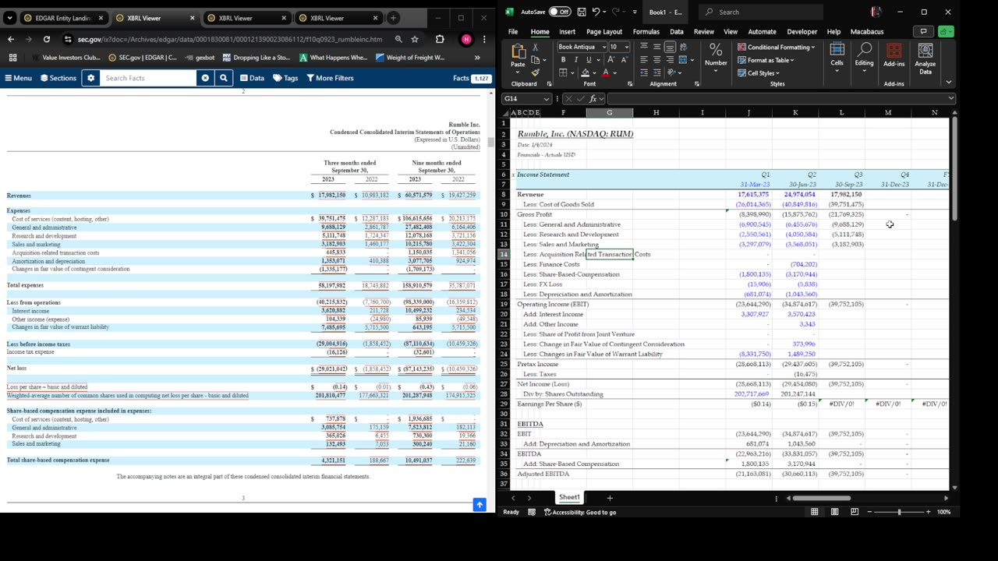The image size is (998, 561).
Task: Open the Number format group dropdown
Action: (716, 56)
